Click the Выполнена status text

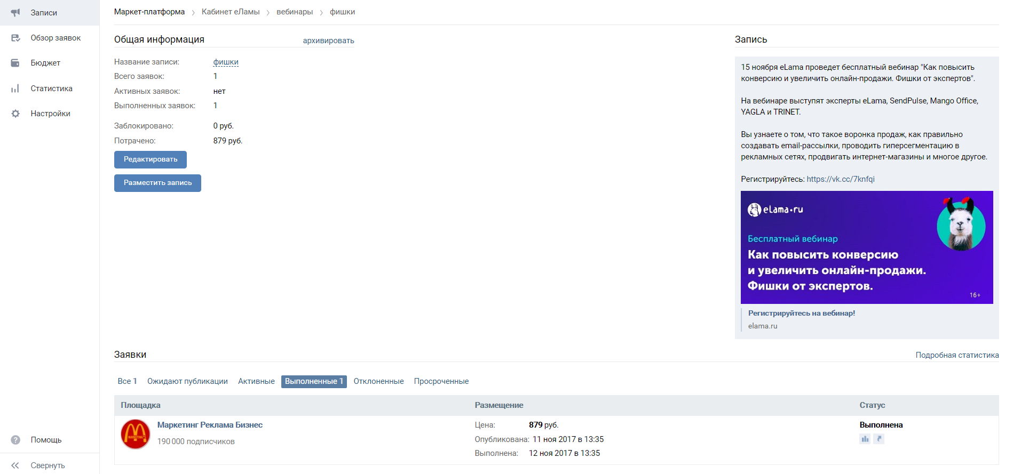point(881,425)
